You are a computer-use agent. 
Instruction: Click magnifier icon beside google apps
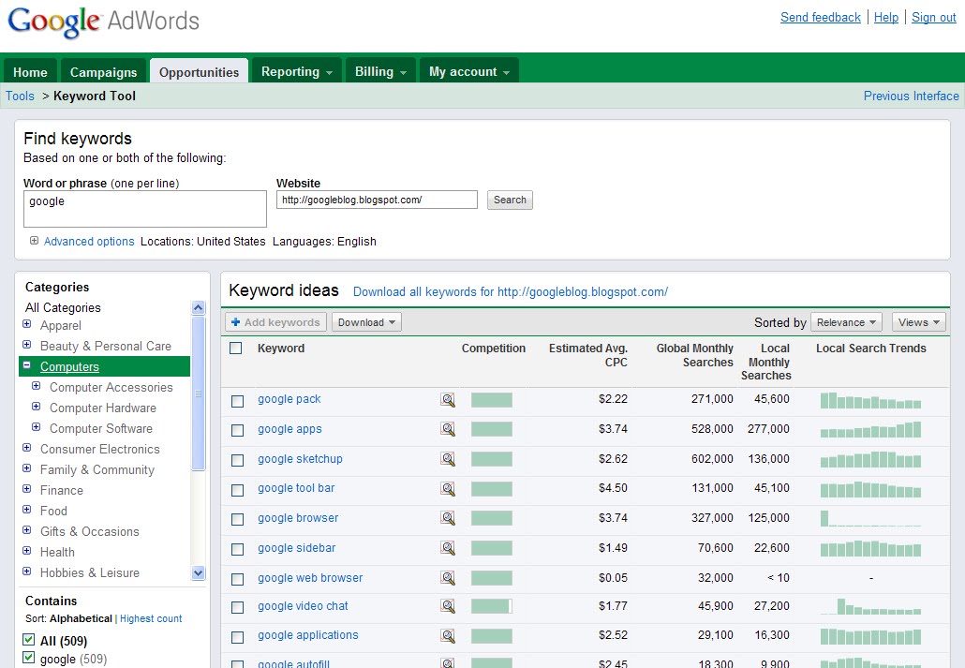pyautogui.click(x=448, y=430)
